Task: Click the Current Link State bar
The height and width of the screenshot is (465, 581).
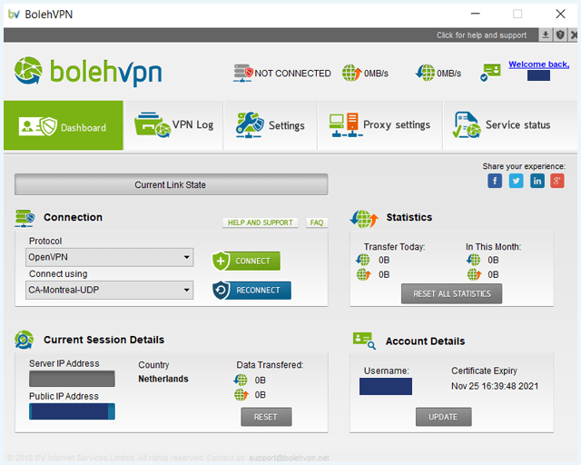Action: click(x=172, y=184)
